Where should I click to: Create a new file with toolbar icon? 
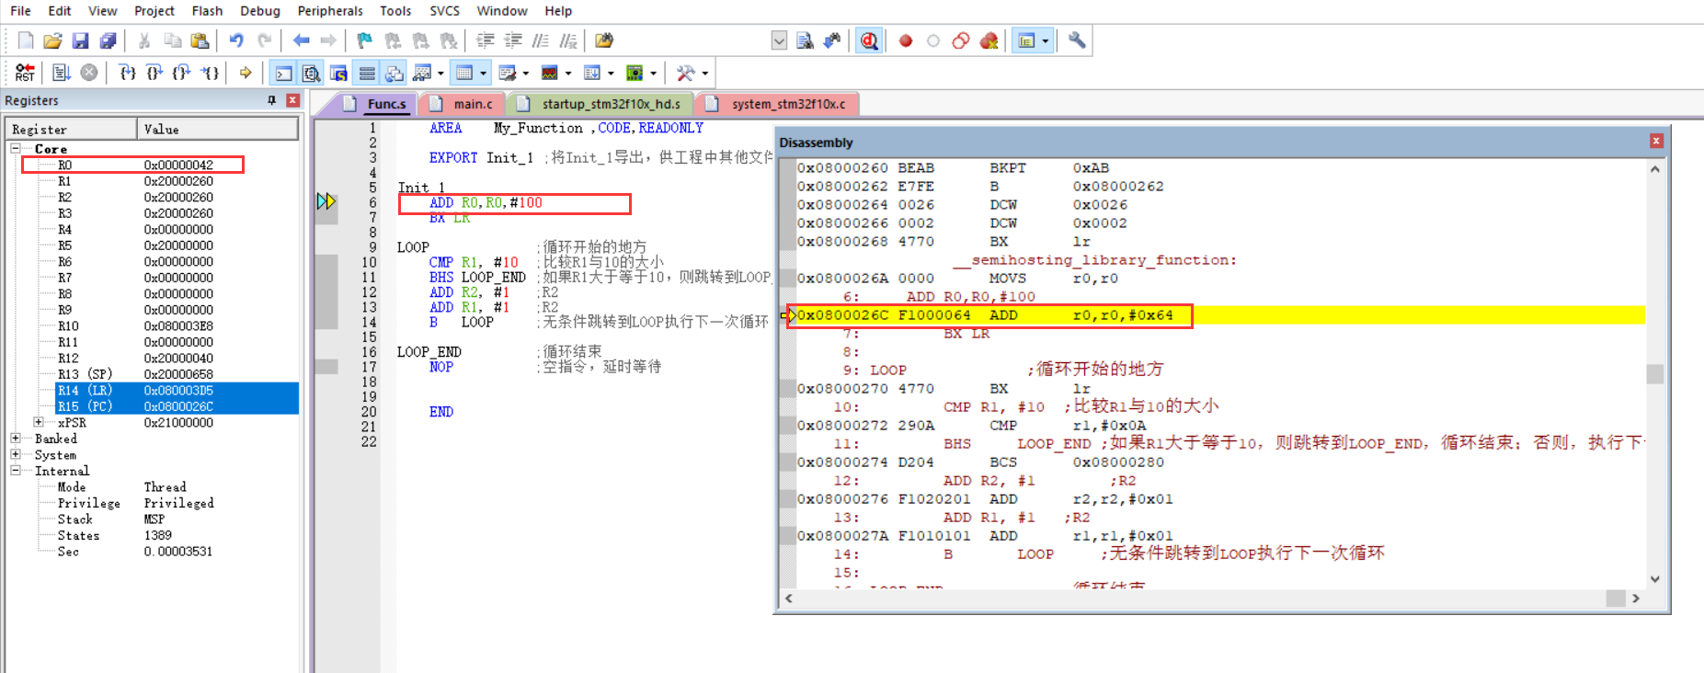click(26, 40)
